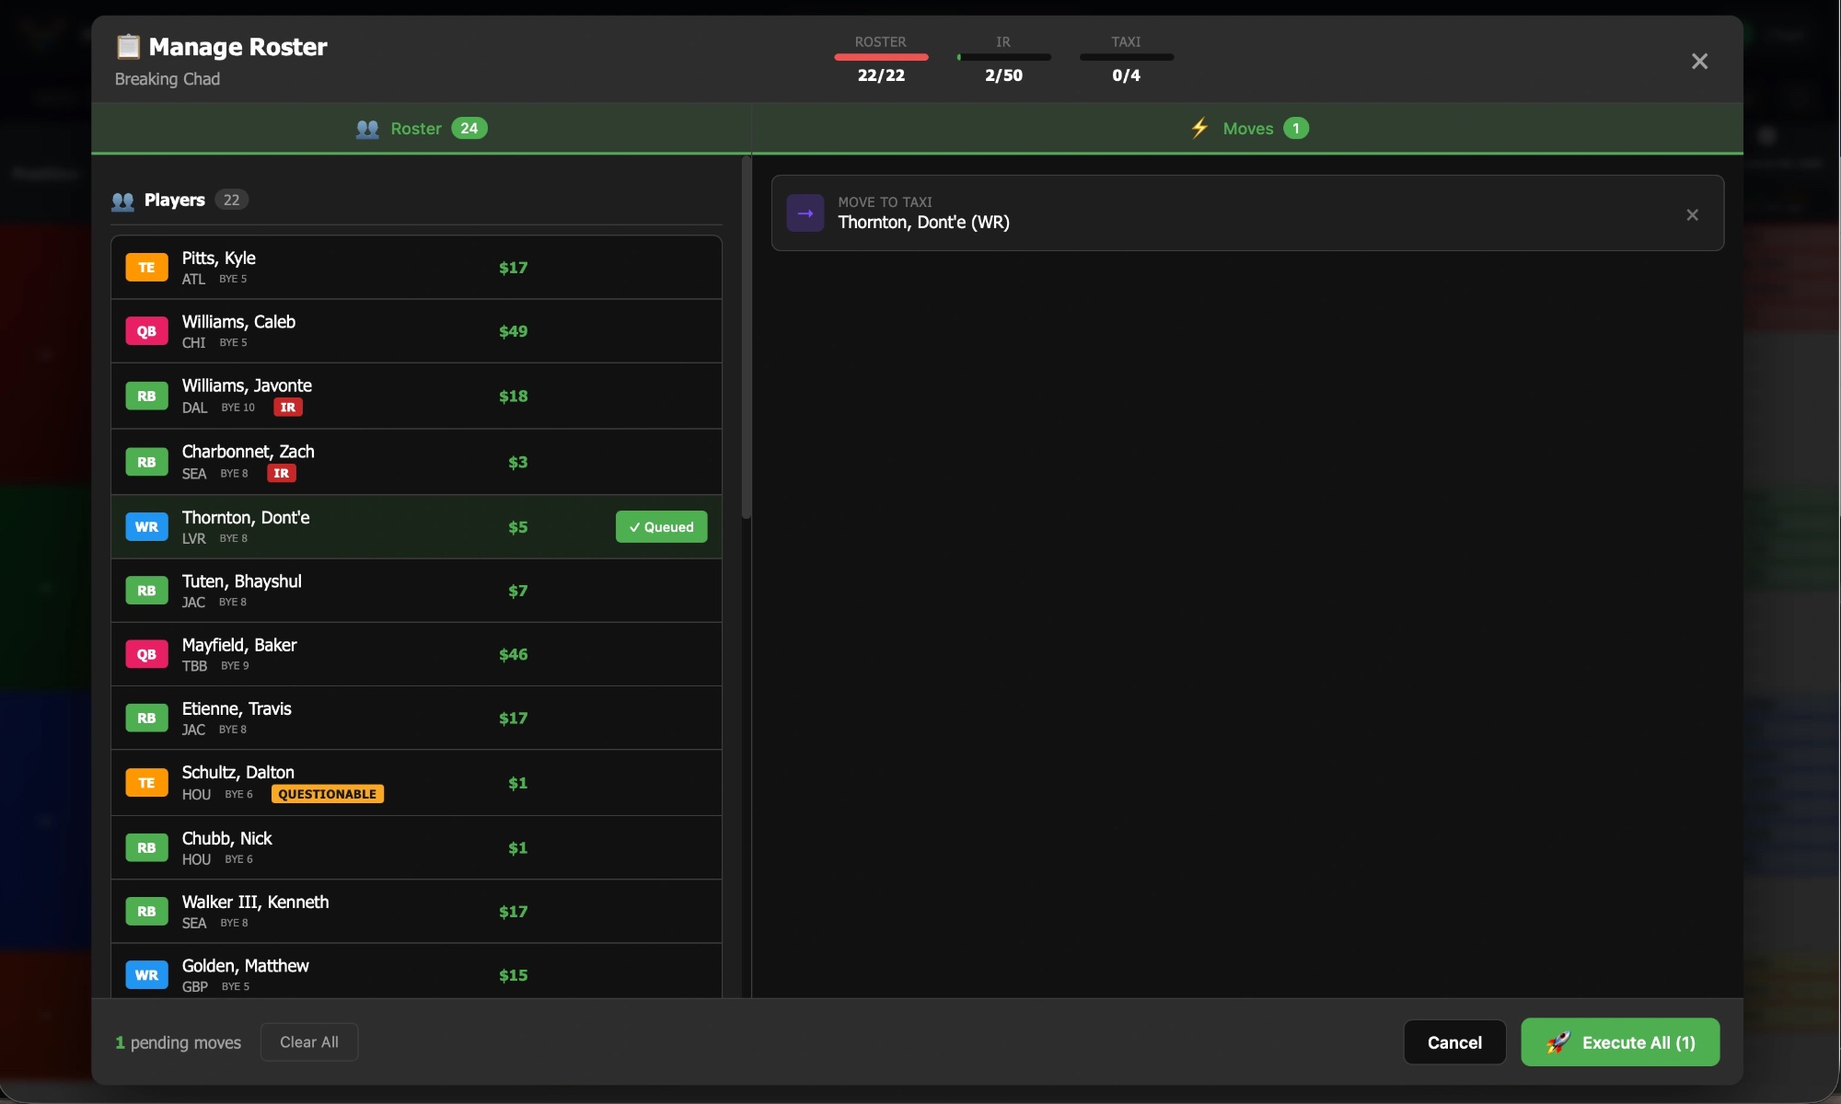This screenshot has height=1104, width=1841.
Task: Click the lightning bolt icon on the Moves tab
Action: [1199, 128]
